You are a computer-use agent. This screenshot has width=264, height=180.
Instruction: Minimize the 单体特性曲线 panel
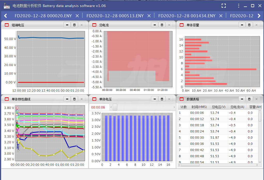[x=67, y=99]
